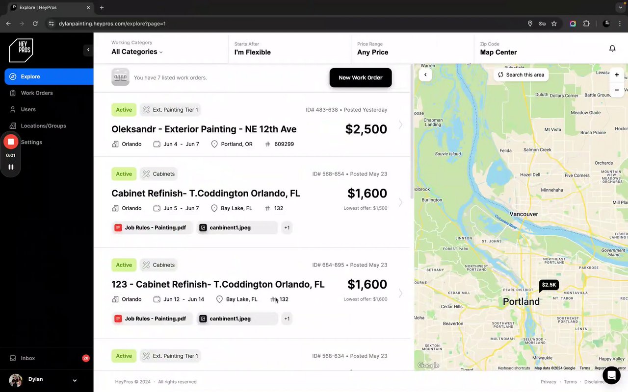The width and height of the screenshot is (628, 392).
Task: Click Search this area on map
Action: click(x=521, y=75)
